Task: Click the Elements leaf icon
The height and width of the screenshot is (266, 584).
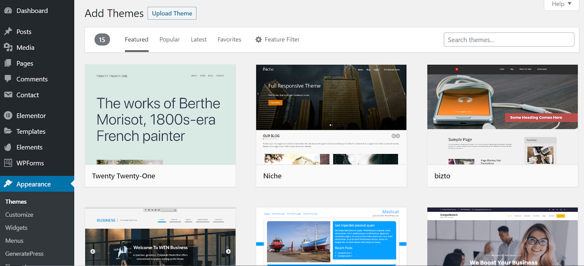Action: 8,147
